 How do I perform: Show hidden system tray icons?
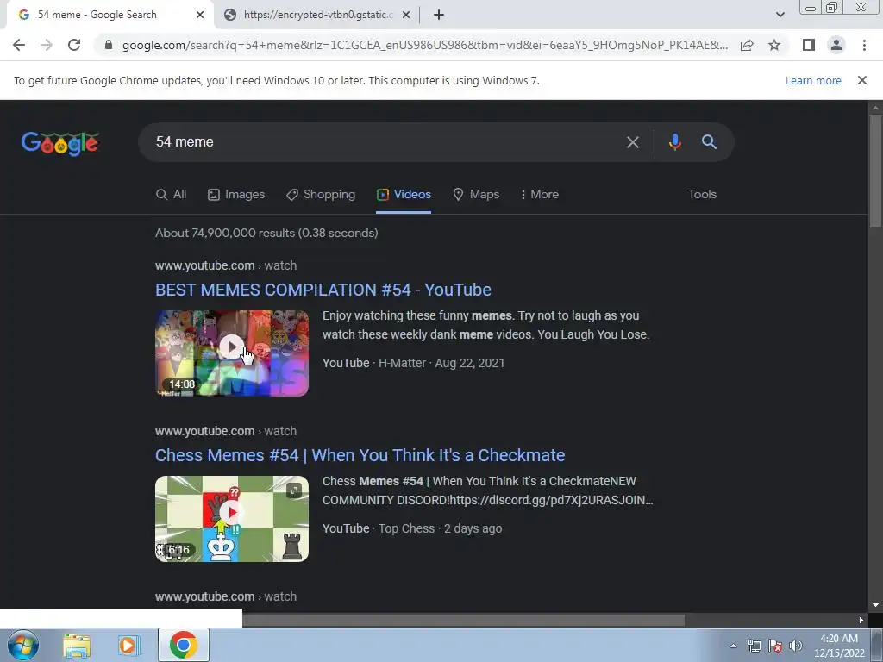pos(733,646)
